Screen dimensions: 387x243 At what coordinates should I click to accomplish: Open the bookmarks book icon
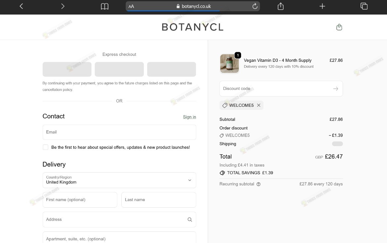[105, 6]
